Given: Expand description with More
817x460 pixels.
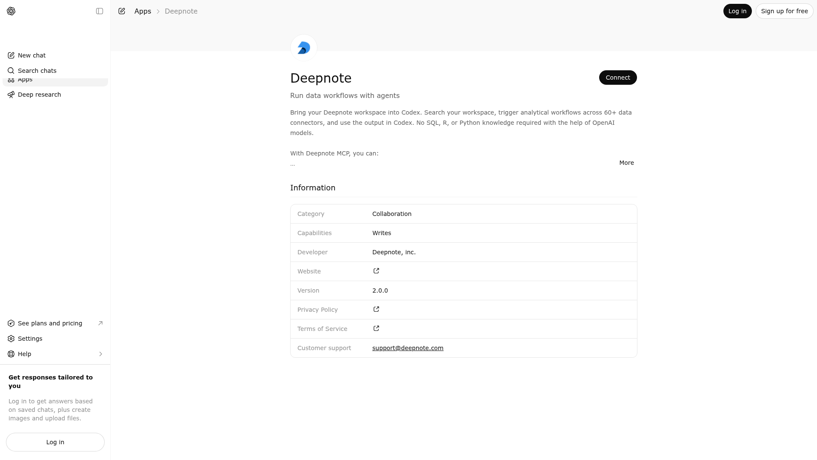Looking at the screenshot, I should [x=626, y=163].
